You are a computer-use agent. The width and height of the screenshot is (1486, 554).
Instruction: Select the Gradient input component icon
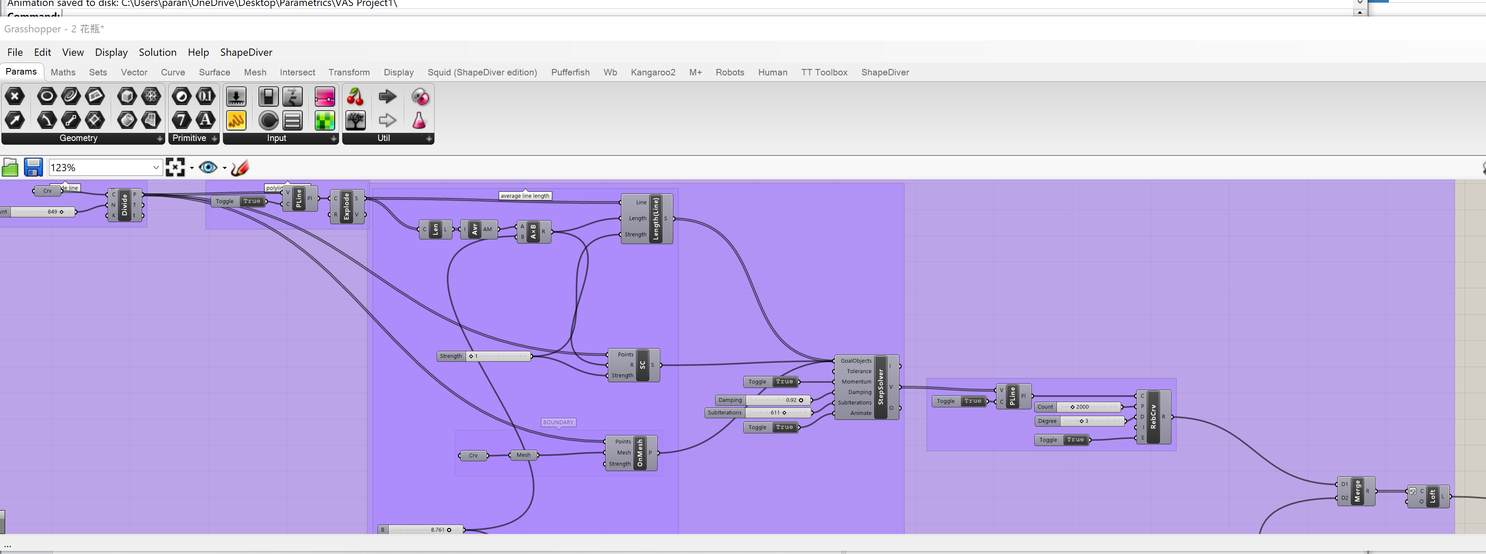[325, 97]
